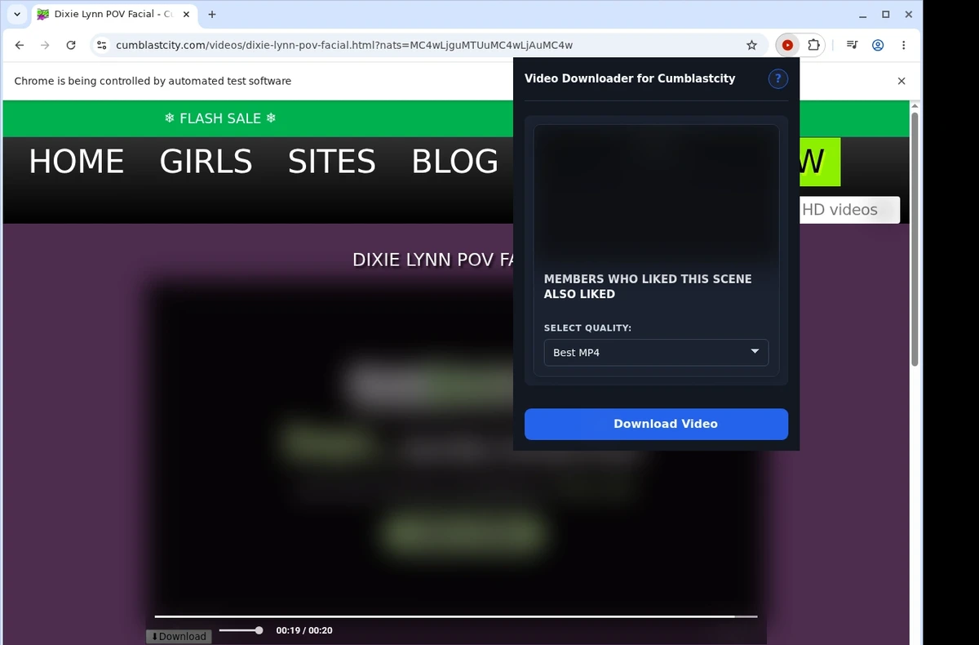The width and height of the screenshot is (979, 645).
Task: Open the HOME navigation item
Action: (77, 162)
